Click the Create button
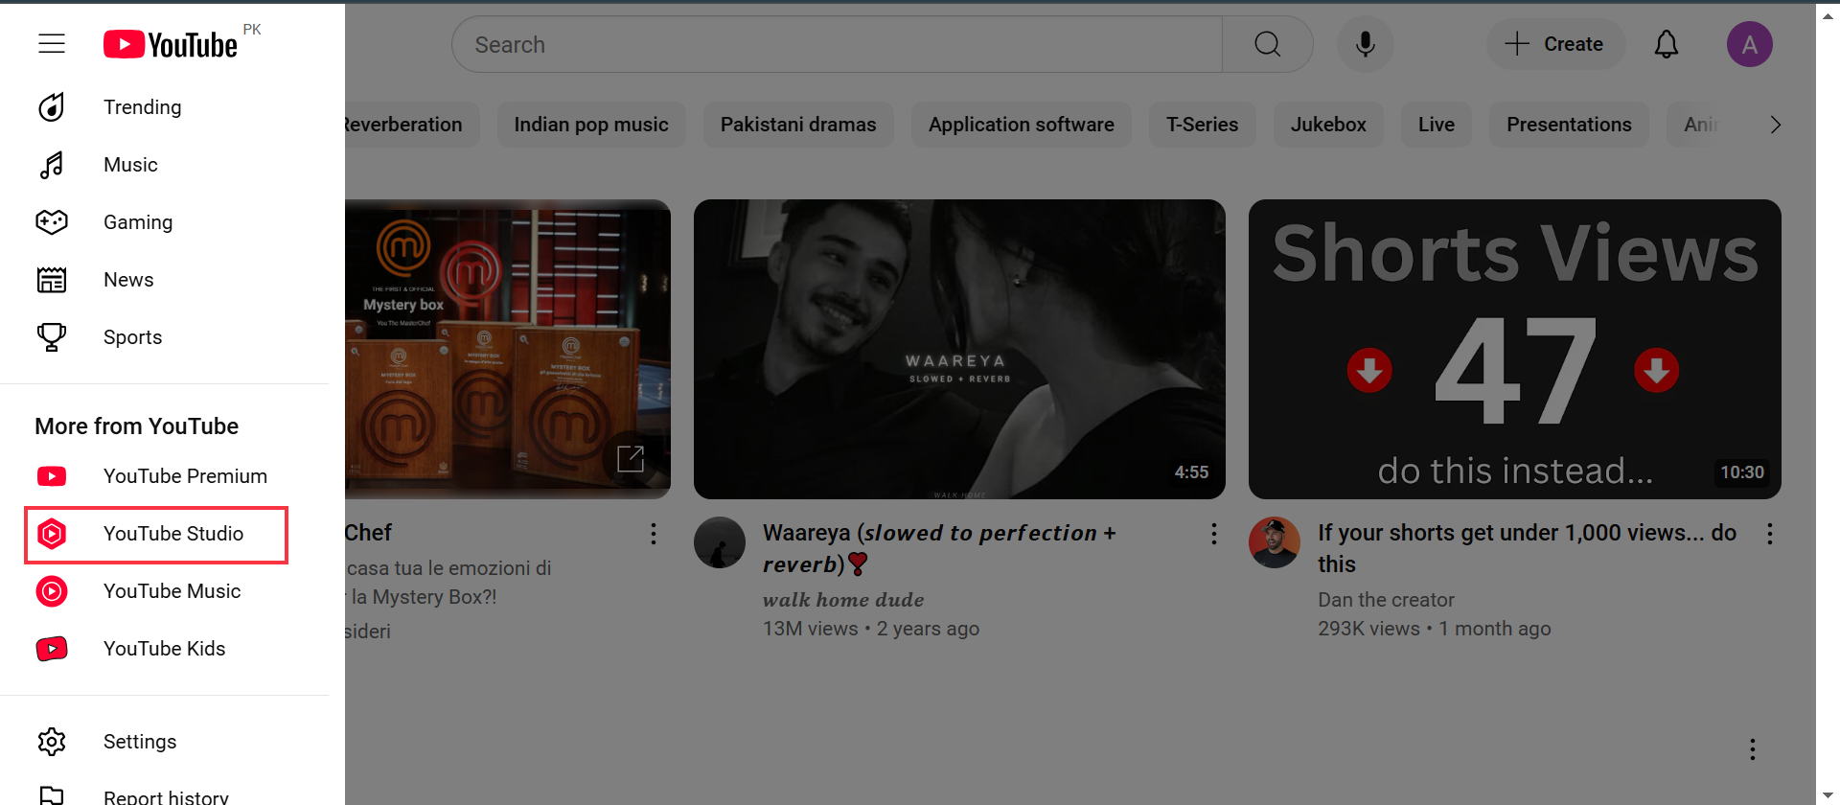Viewport: 1840px width, 805px height. coord(1555,44)
